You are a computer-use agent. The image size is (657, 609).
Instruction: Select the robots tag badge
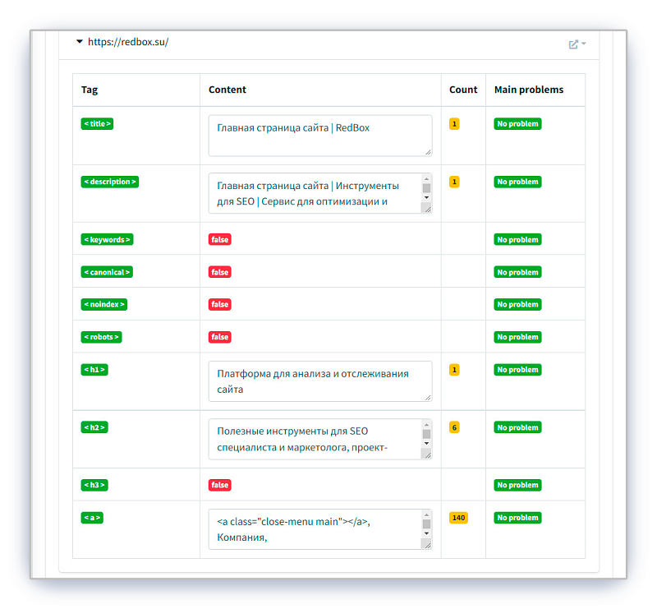coord(101,337)
